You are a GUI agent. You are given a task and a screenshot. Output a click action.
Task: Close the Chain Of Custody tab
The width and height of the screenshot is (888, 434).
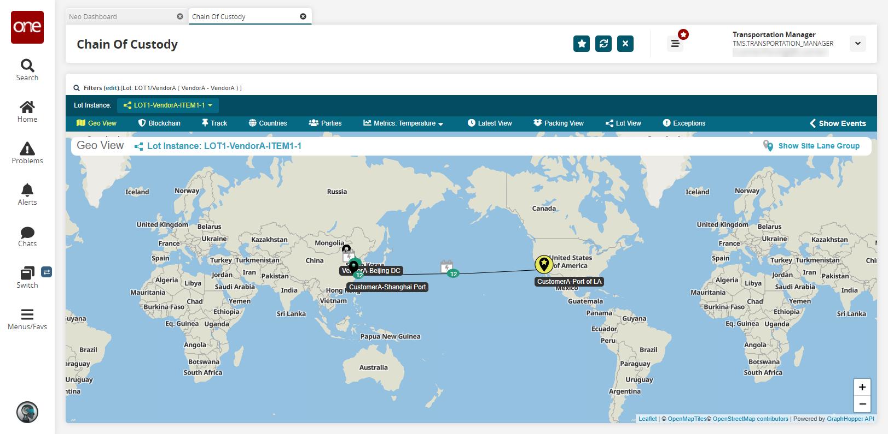(x=303, y=16)
